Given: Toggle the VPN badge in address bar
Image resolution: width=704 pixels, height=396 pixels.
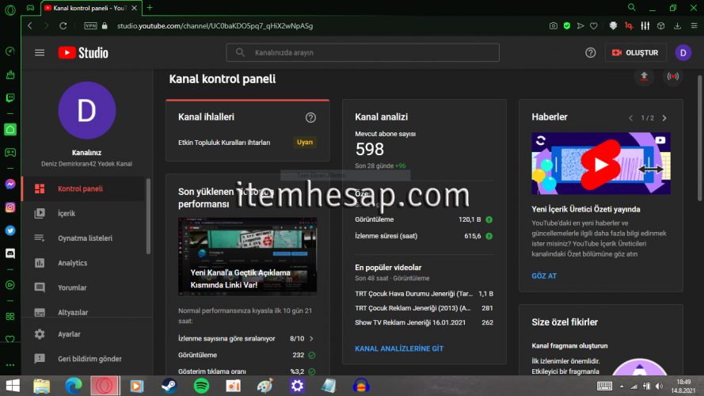Looking at the screenshot, I should click(90, 26).
